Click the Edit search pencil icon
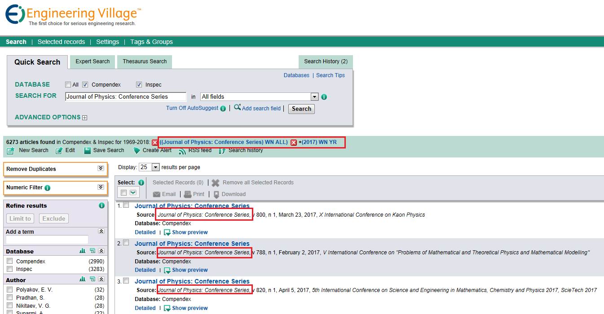The height and width of the screenshot is (314, 604). tap(59, 151)
